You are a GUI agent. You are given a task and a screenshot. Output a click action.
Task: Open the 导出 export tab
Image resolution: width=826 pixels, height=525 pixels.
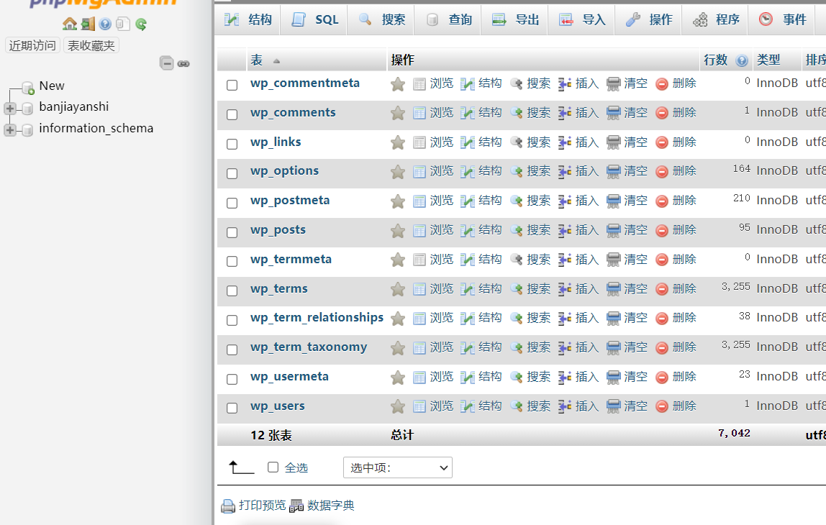coord(515,19)
